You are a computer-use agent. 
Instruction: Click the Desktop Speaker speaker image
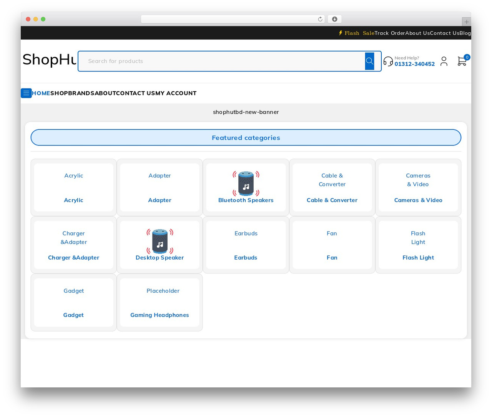click(x=160, y=241)
